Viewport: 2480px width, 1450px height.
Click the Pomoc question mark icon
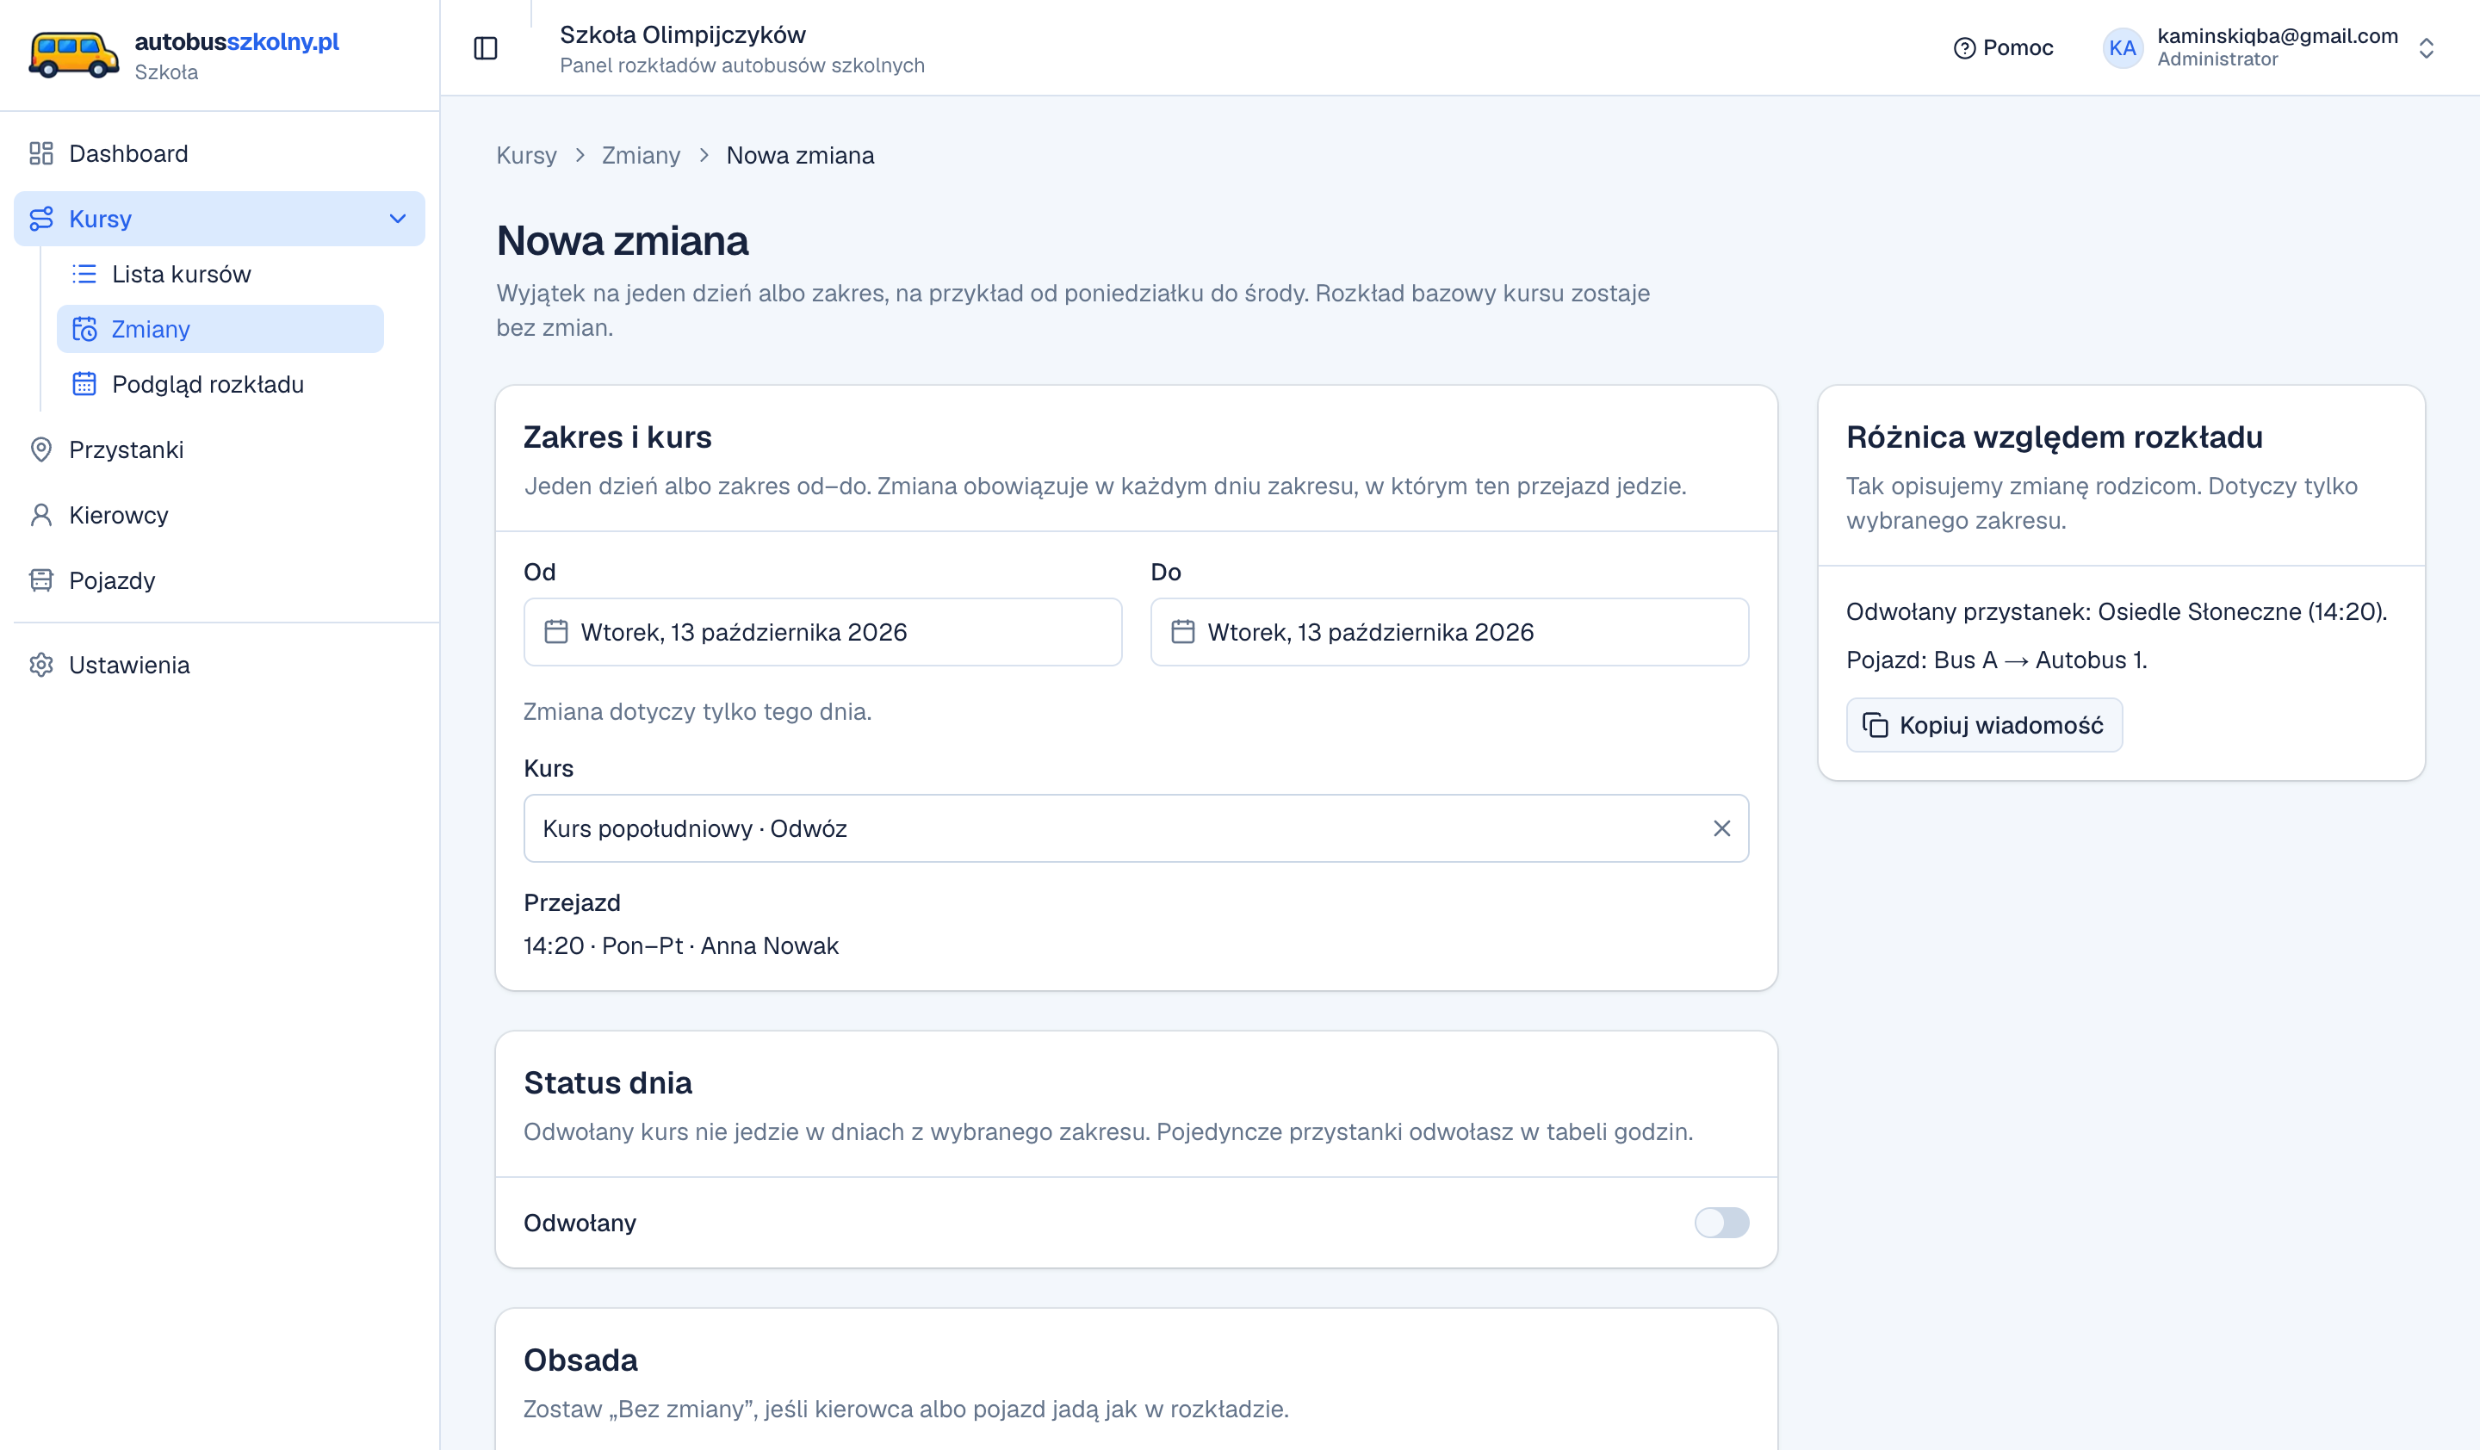click(x=1964, y=48)
